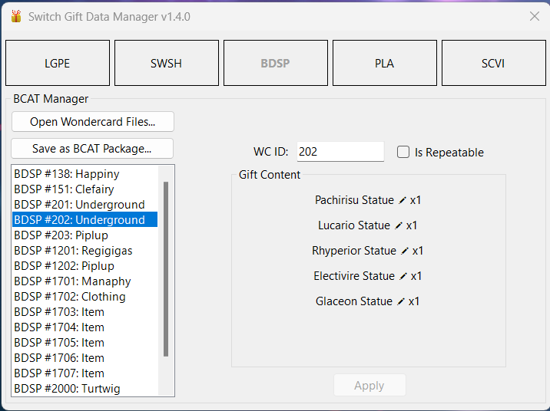Select BDSP #1705: Item entry

click(85, 343)
